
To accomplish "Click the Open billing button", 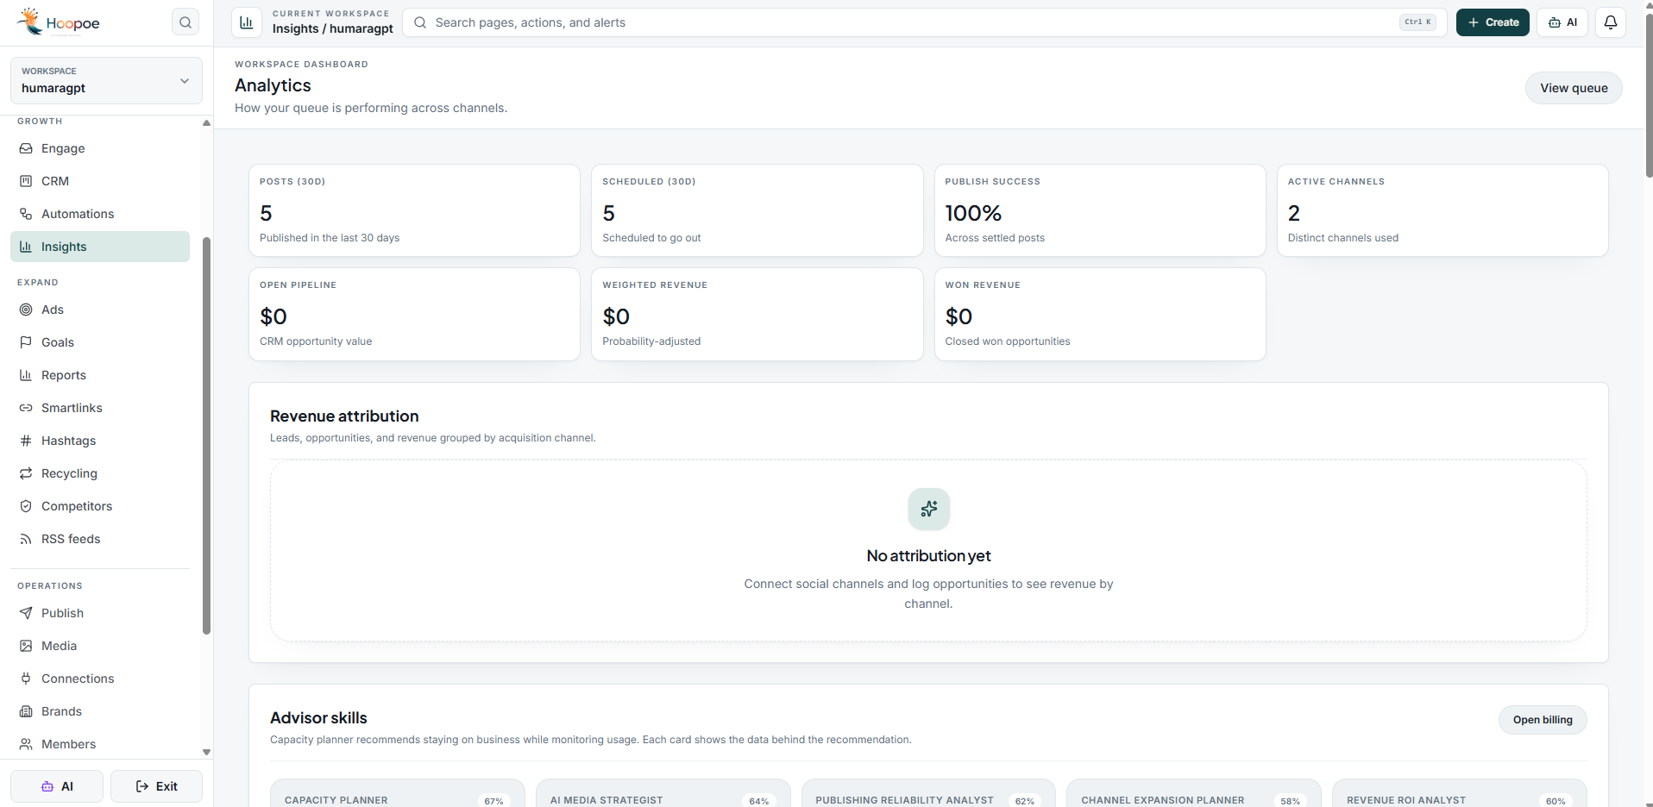I will 1543,720.
